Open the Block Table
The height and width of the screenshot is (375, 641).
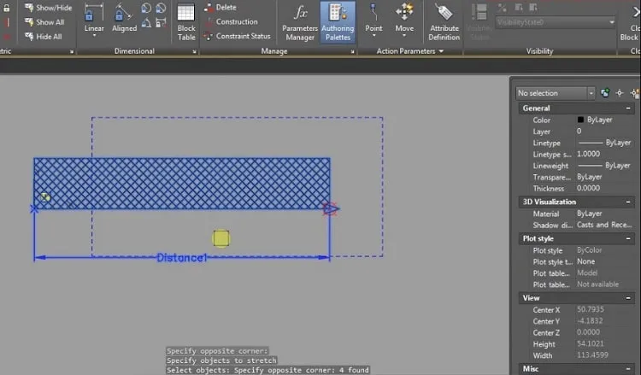(x=186, y=22)
